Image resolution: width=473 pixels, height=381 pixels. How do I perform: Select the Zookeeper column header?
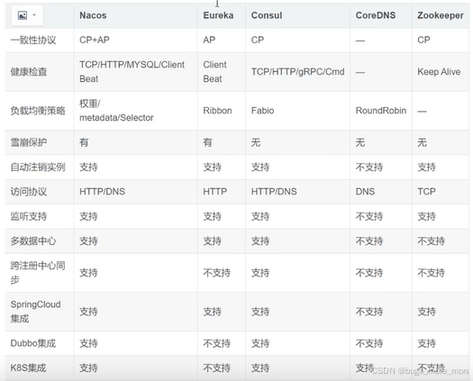click(441, 15)
